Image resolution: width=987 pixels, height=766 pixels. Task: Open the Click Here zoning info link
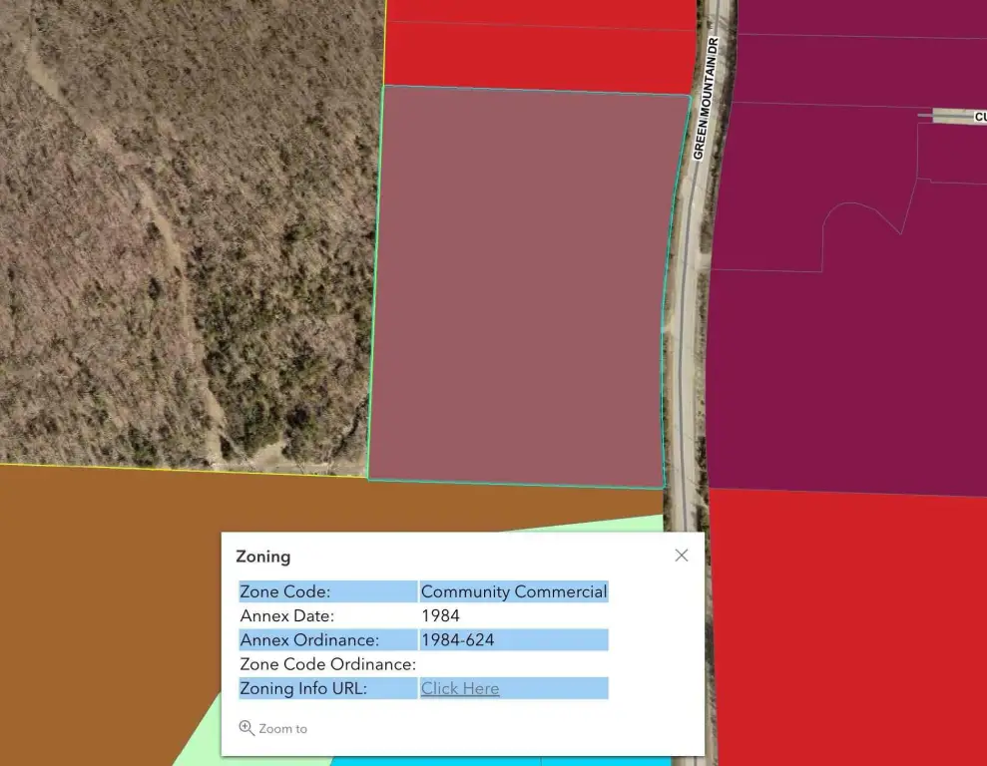(460, 688)
